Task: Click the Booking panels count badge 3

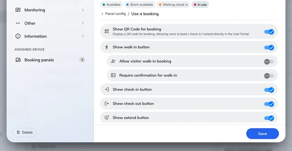Action: 82,60
